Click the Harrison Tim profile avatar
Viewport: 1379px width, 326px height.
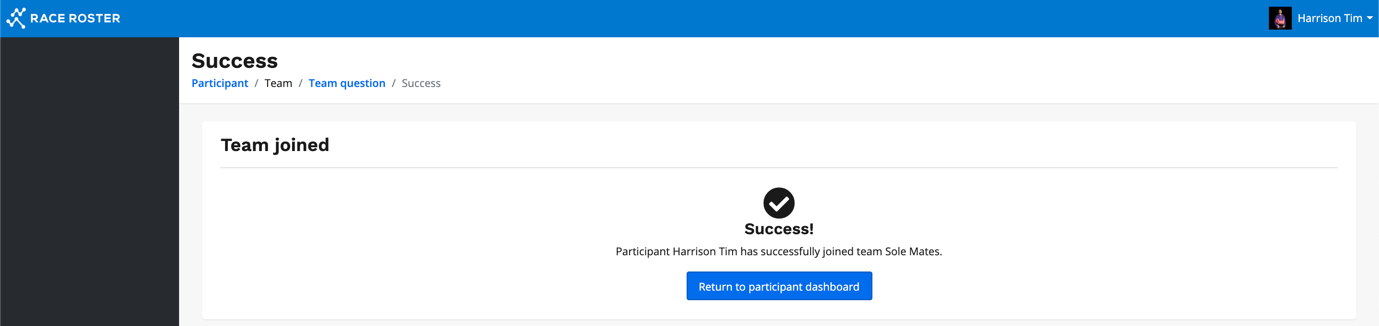point(1279,18)
